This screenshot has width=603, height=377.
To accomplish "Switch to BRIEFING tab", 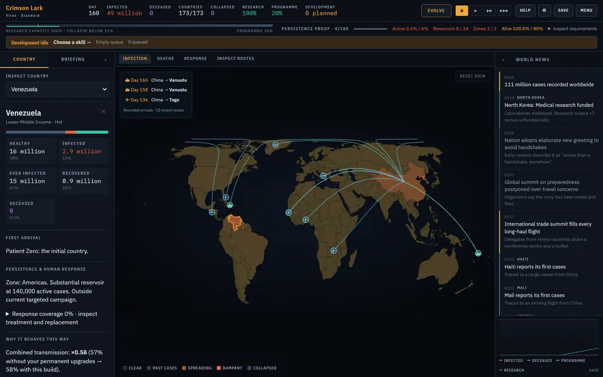I will click(72, 59).
